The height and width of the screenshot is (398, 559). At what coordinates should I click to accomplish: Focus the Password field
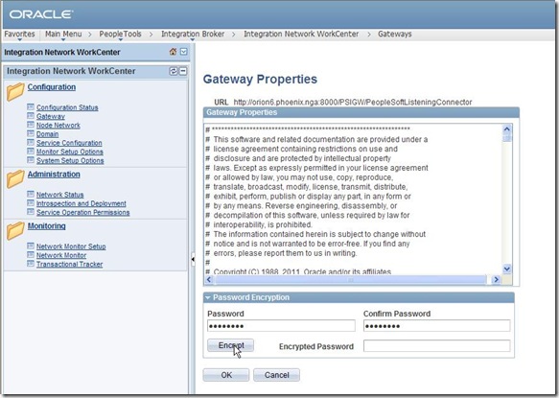pos(281,326)
